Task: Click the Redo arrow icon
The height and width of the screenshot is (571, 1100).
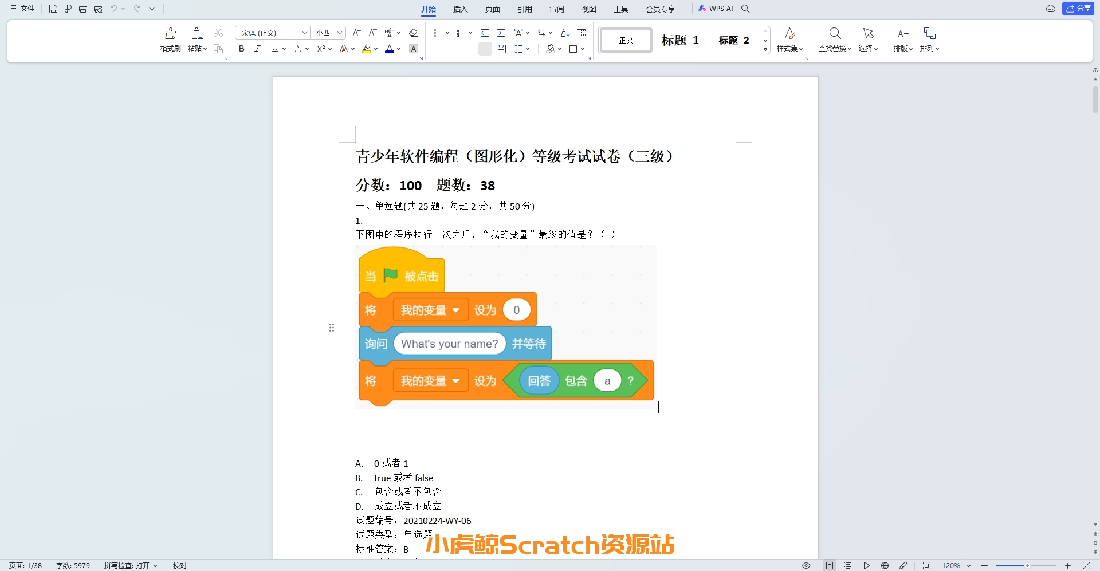Action: pos(137,9)
